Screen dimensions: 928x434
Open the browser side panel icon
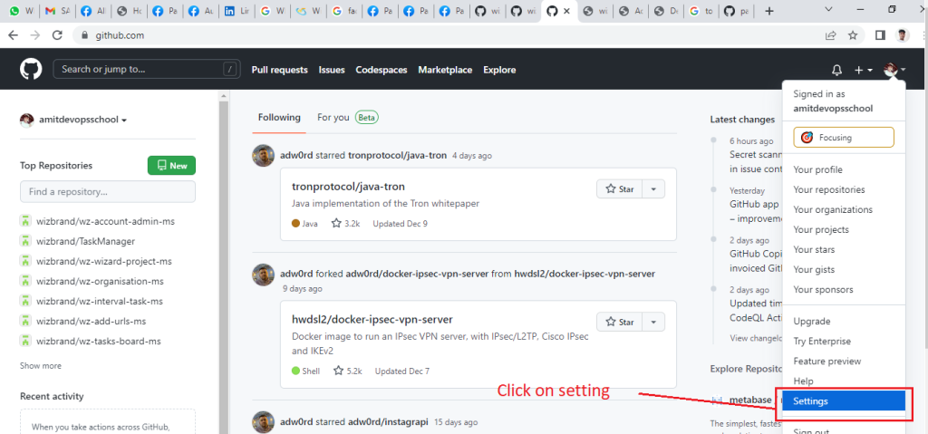879,35
